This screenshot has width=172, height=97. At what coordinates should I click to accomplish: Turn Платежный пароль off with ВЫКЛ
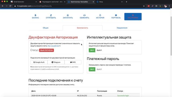click(99, 69)
